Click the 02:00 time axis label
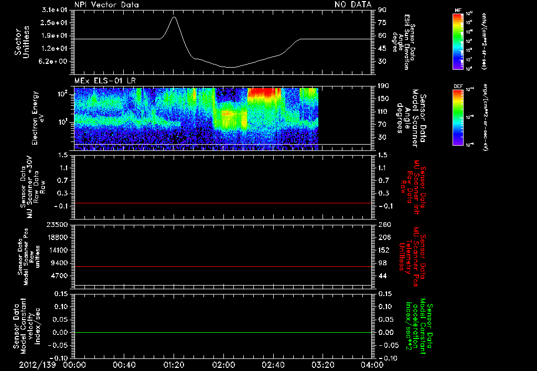 [223, 365]
